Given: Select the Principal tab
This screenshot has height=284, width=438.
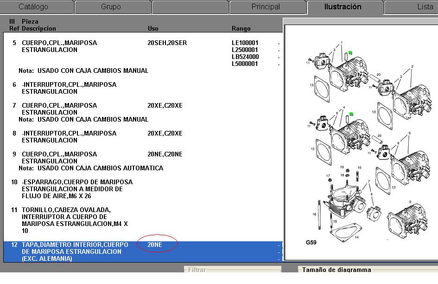Looking at the screenshot, I should 266,7.
